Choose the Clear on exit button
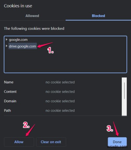The image size is (131, 150). [51, 142]
